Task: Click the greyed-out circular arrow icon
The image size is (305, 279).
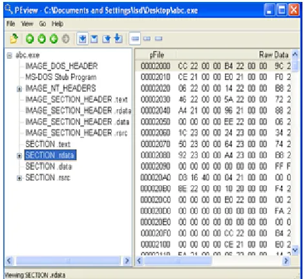Action: point(66,39)
